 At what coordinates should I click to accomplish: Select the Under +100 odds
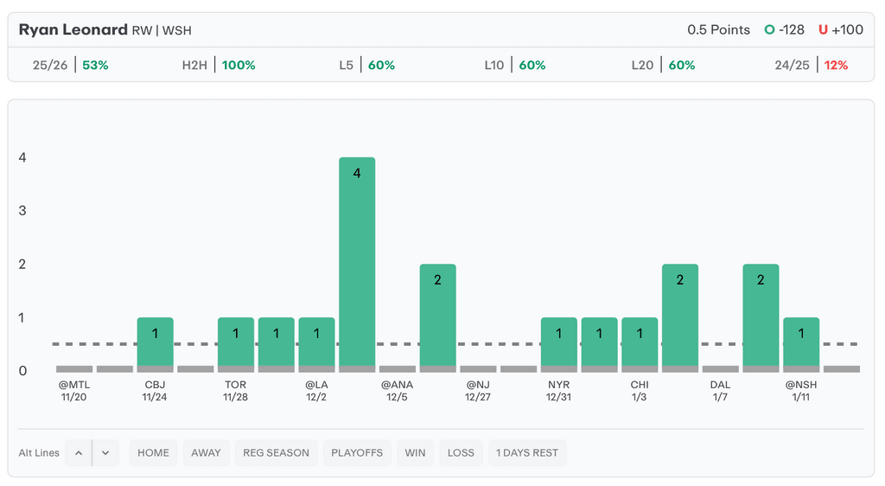pos(840,29)
